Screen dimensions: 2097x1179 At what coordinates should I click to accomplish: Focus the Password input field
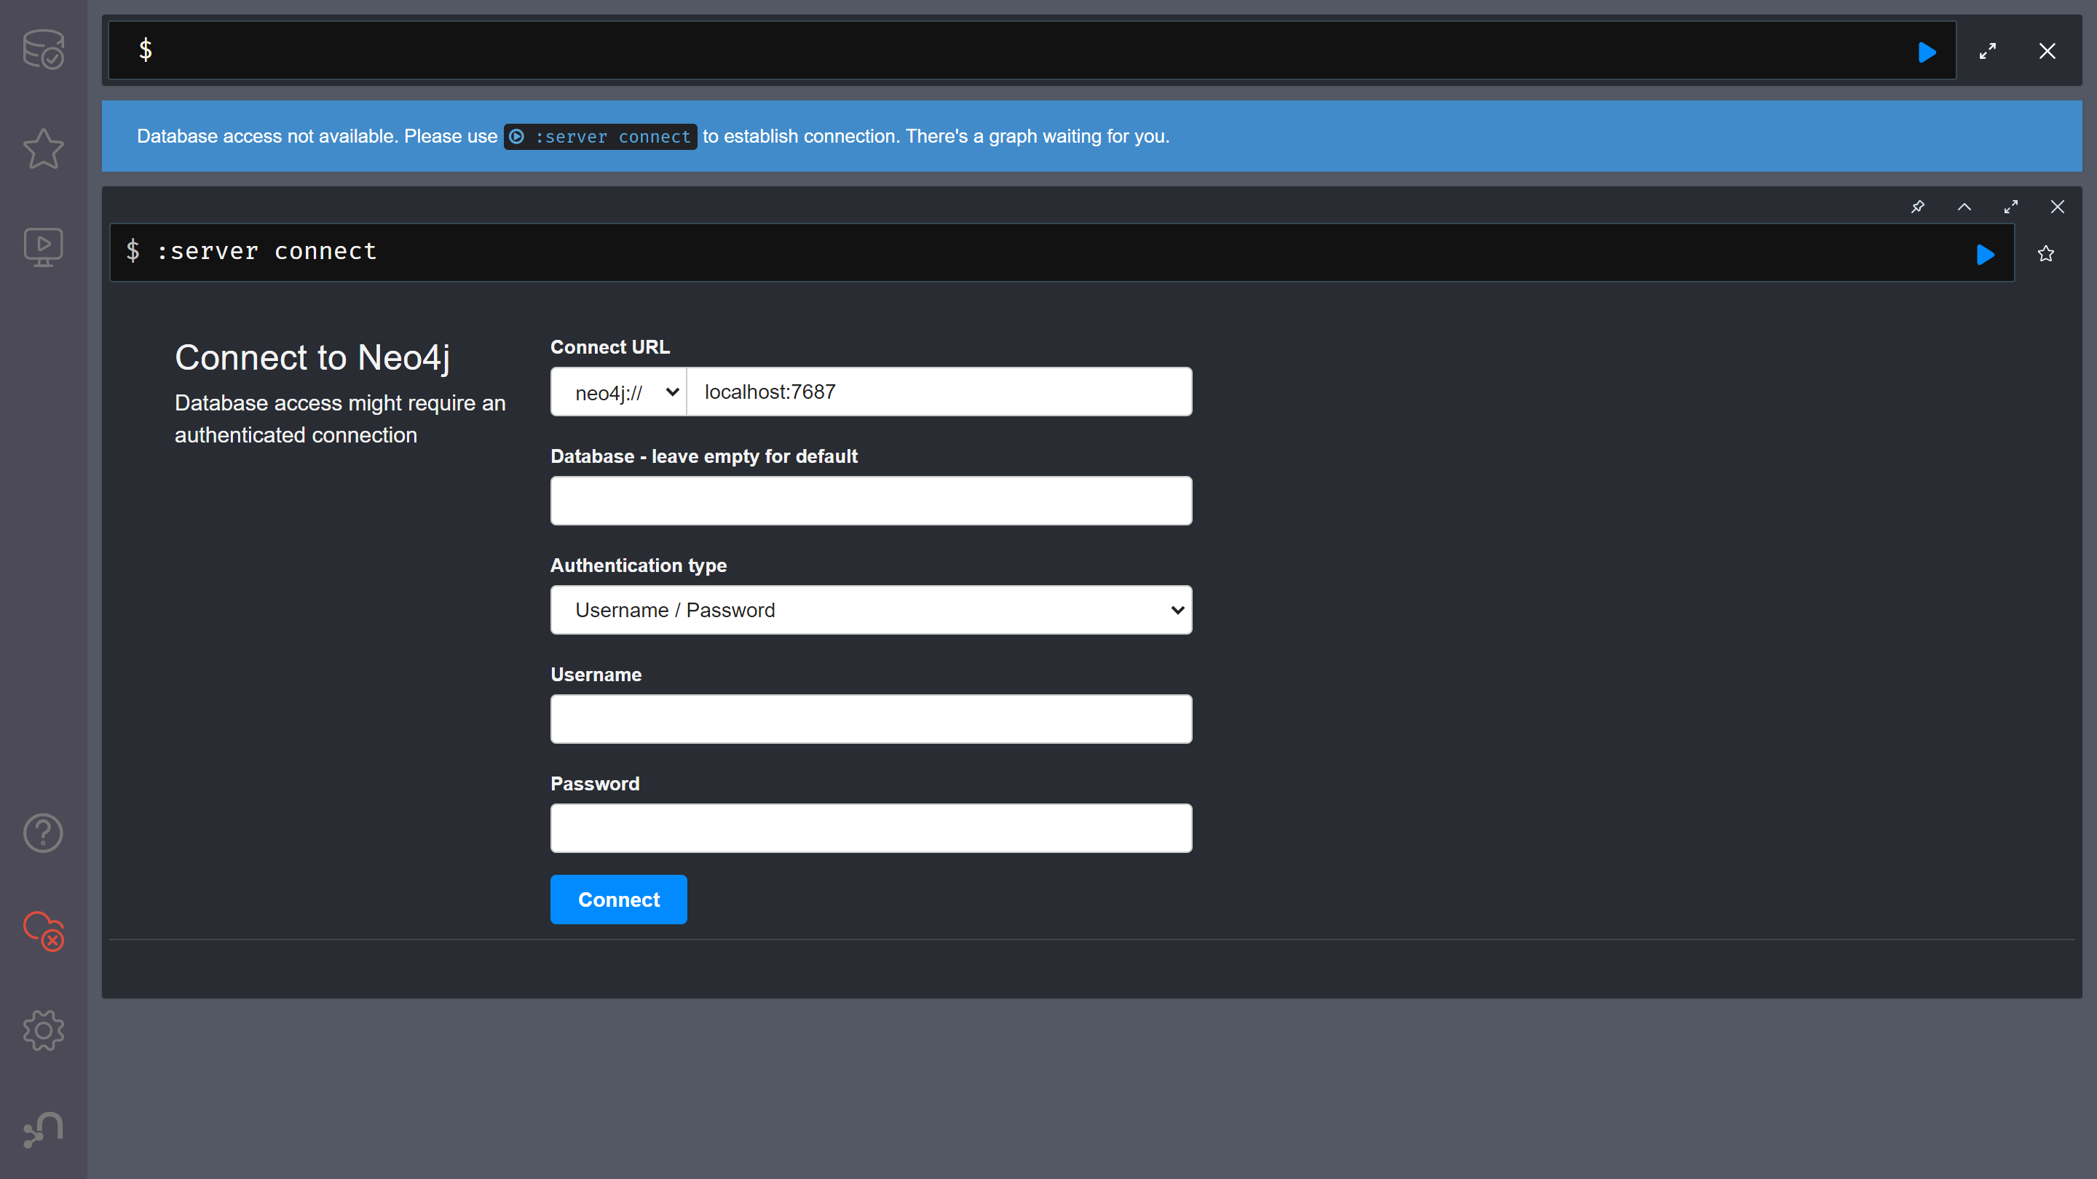[871, 828]
